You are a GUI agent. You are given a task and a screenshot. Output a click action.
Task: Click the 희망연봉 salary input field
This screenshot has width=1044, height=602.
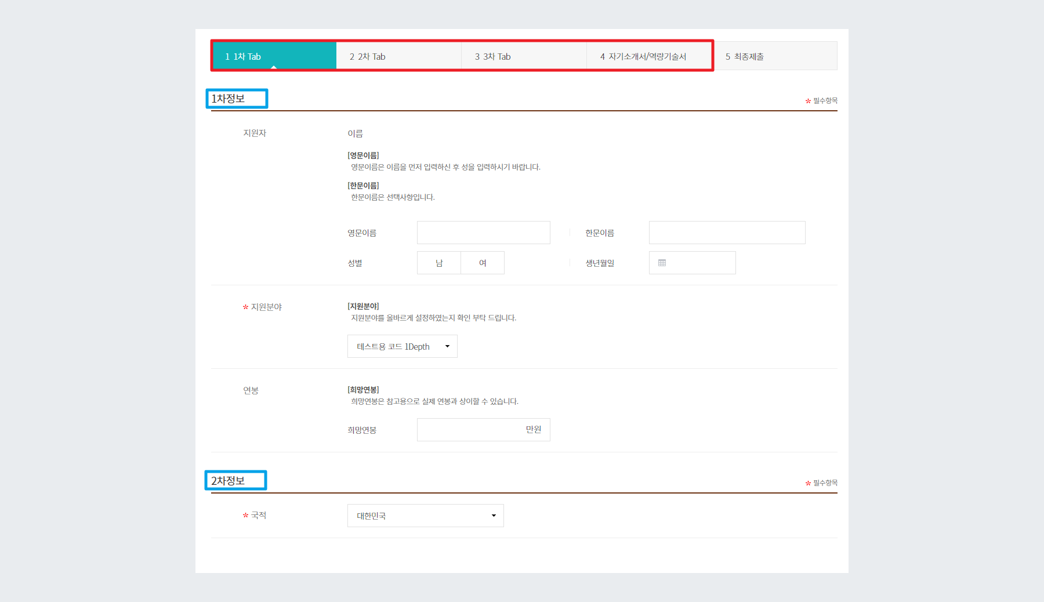point(484,430)
